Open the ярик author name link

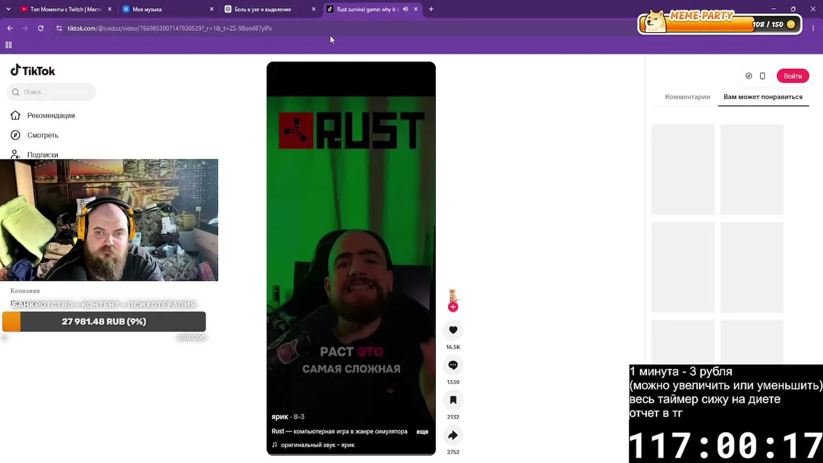[x=280, y=417]
